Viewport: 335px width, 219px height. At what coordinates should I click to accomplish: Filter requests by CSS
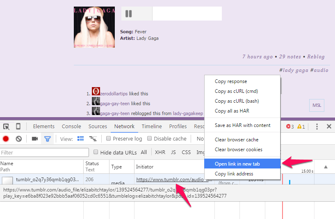(186, 152)
